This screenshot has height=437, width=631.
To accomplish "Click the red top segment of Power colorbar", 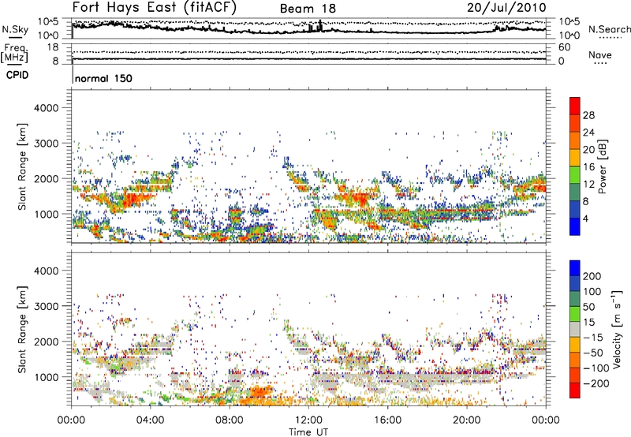I will [x=575, y=106].
